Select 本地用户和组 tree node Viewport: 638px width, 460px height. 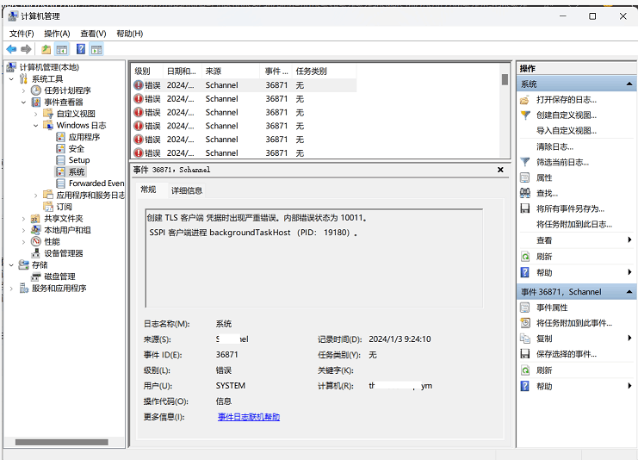[67, 230]
